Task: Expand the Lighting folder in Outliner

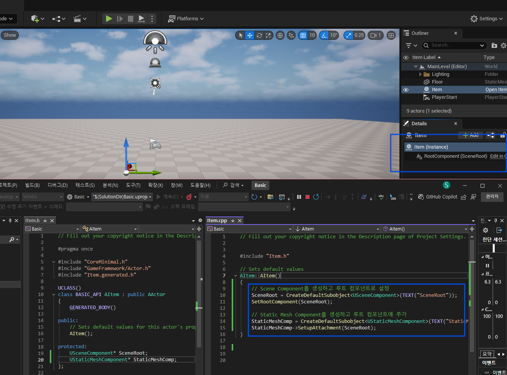Action: (420, 74)
